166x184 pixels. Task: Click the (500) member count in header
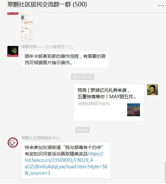point(80,4)
